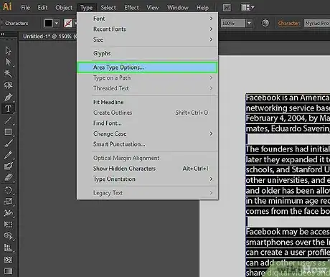Click the stroke swatch with red slash

[x=68, y=23]
